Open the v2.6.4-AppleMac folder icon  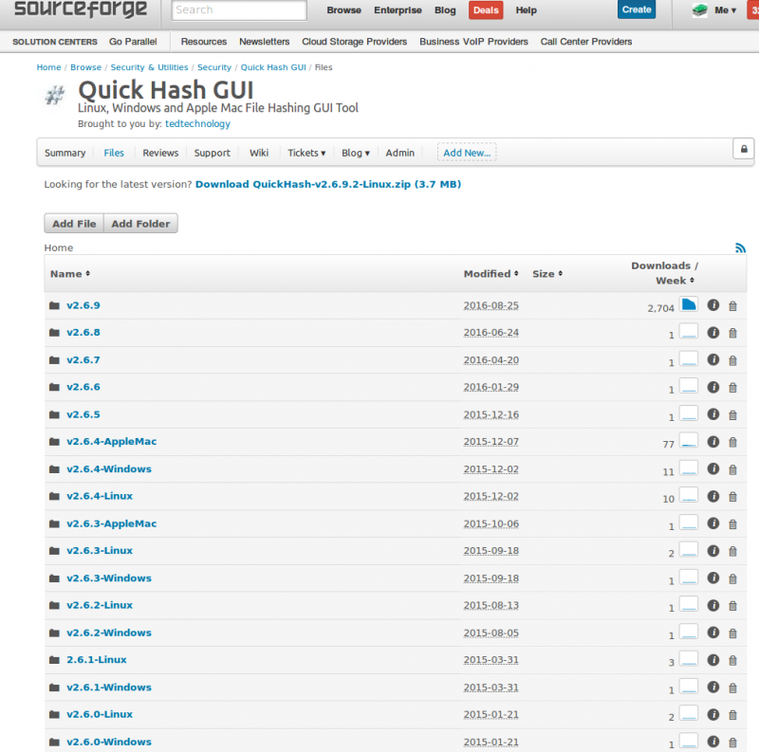54,441
